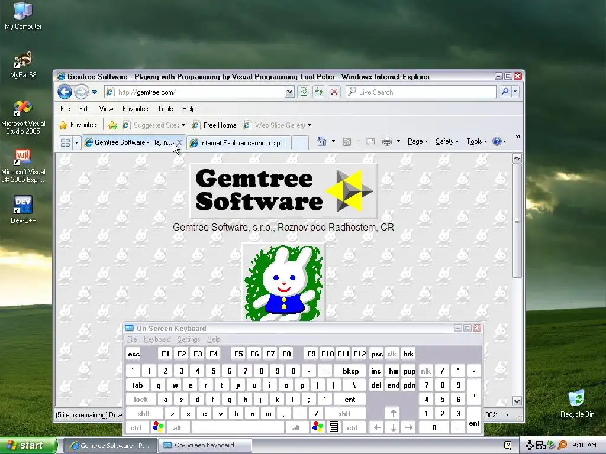Click the Start button
This screenshot has height=454, width=606.
point(28,445)
